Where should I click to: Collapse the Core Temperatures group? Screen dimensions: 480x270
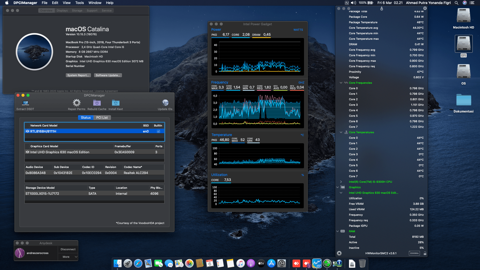(x=341, y=132)
